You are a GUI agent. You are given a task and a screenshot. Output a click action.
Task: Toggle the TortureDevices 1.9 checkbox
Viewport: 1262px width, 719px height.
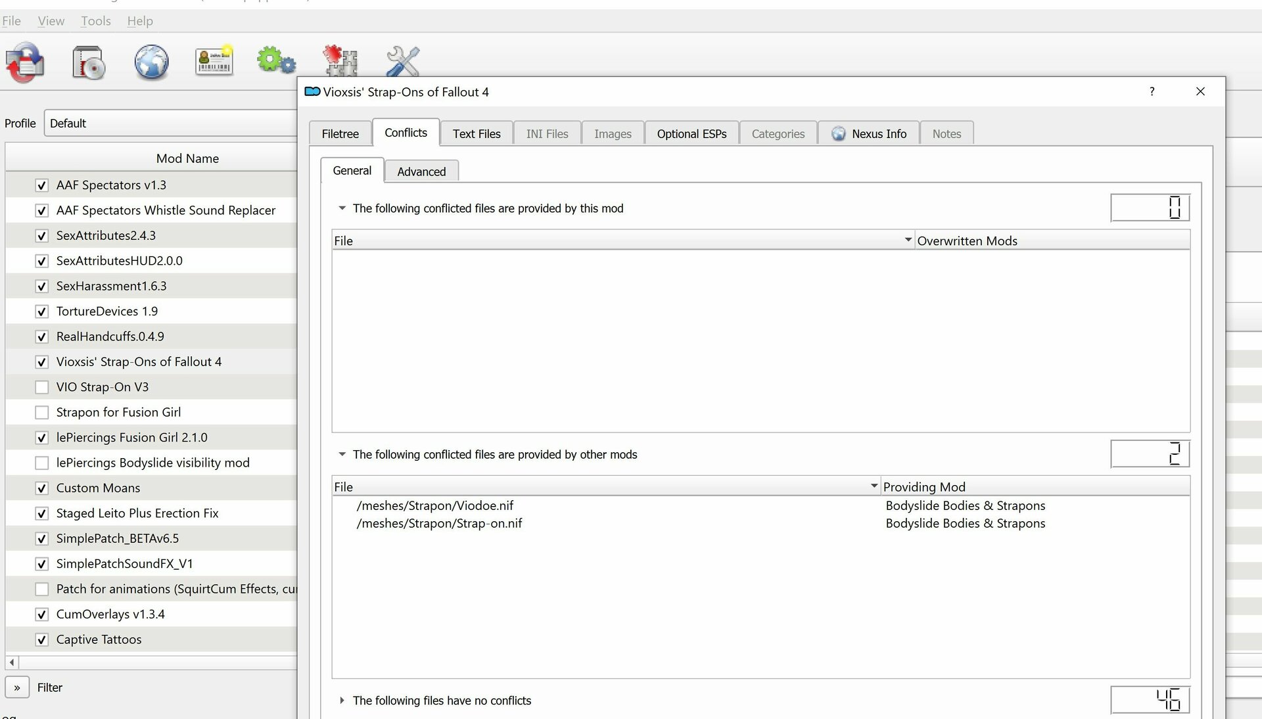tap(41, 312)
